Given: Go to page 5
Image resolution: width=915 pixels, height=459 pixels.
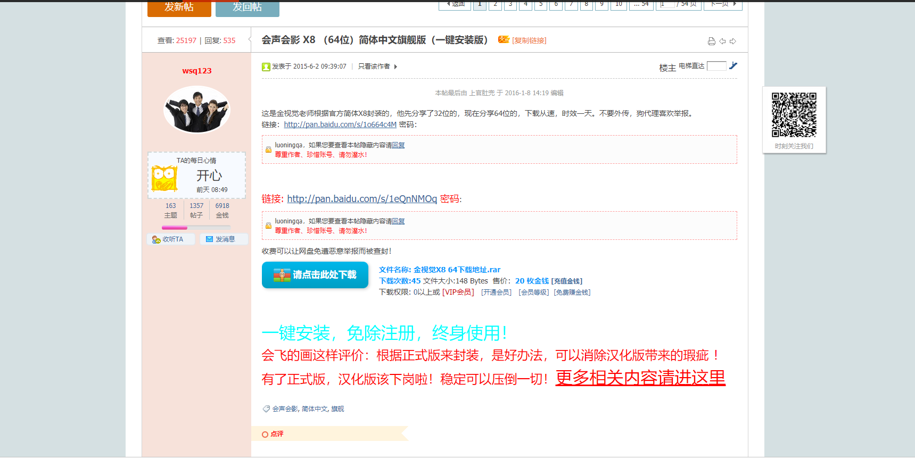Looking at the screenshot, I should tap(541, 4).
